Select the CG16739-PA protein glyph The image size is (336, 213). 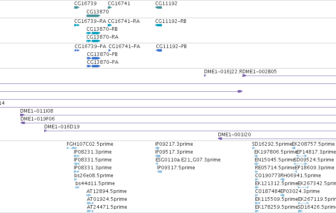tap(77, 50)
